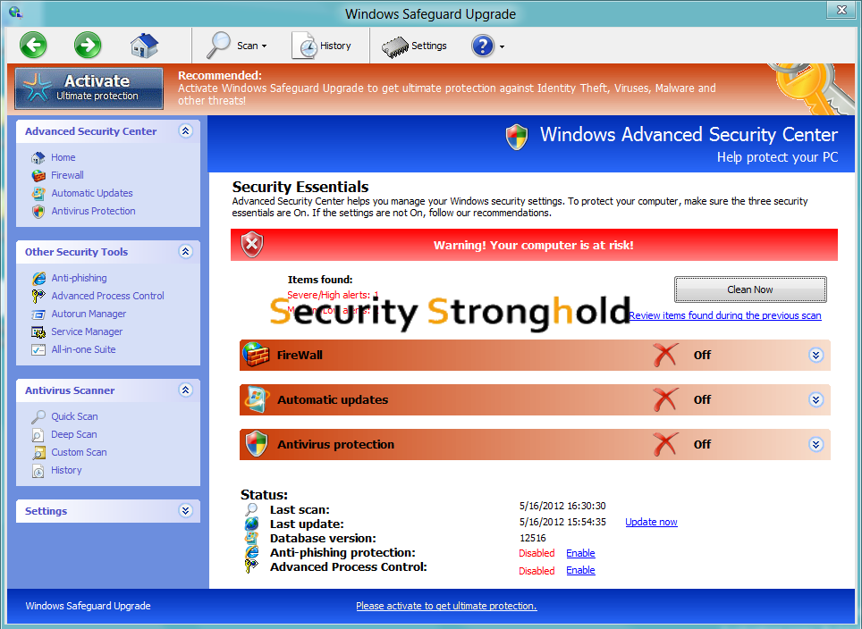
Task: Click Firewall brick wall sidebar icon
Action: [38, 175]
